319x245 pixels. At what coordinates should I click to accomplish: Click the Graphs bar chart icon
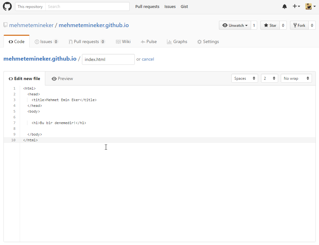point(169,42)
